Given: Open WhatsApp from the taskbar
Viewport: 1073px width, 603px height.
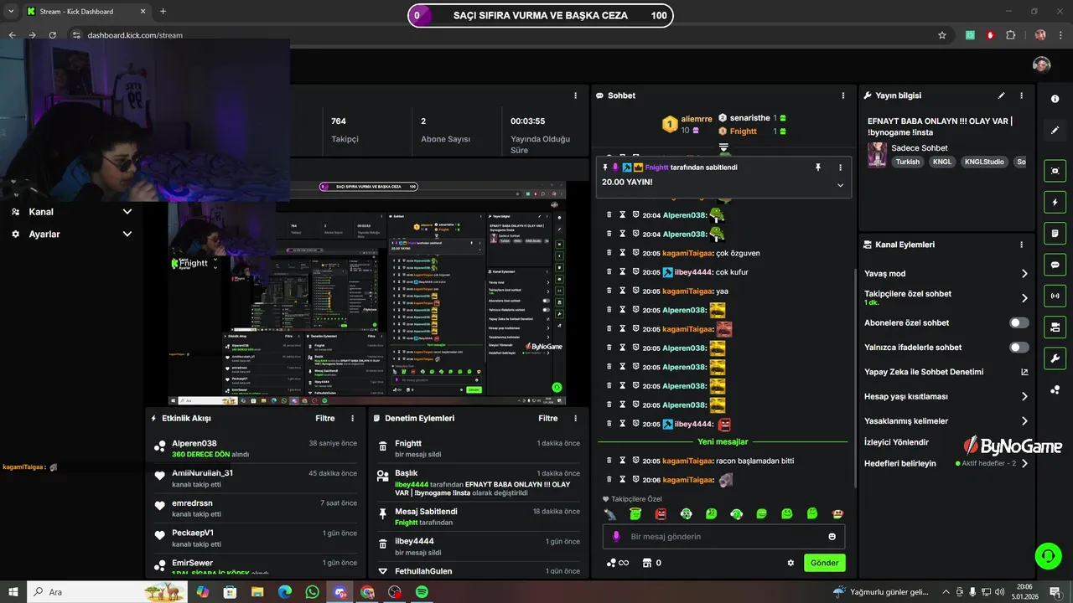Looking at the screenshot, I should (313, 592).
